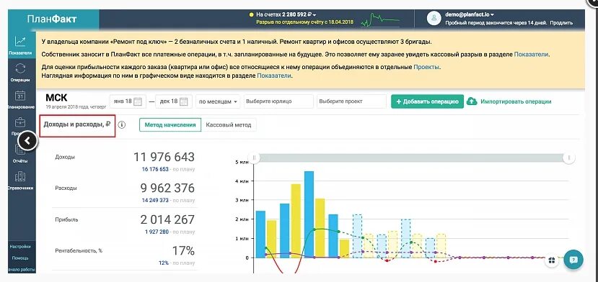Screen dimensions: 598x282
Task: Open the demo@planfact.io account menu
Action: click(470, 14)
